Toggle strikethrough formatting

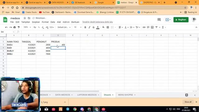tap(94, 27)
